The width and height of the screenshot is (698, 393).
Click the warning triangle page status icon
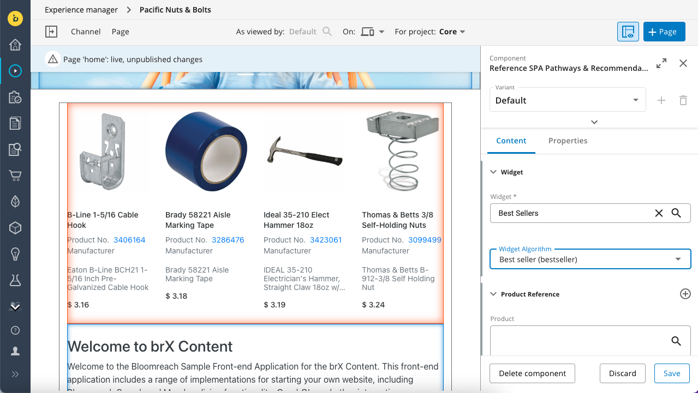53,59
